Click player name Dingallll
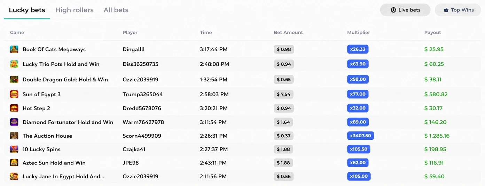 pyautogui.click(x=133, y=49)
